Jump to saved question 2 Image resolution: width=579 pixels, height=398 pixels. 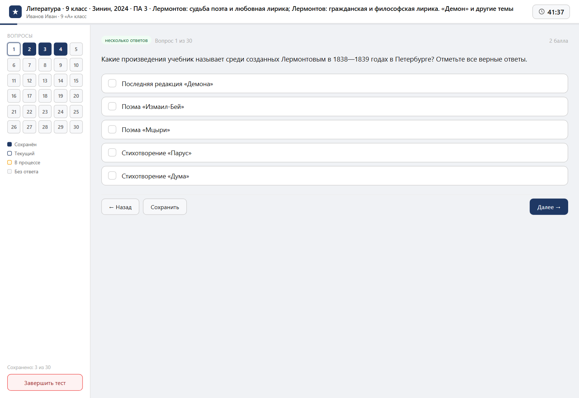pyautogui.click(x=29, y=49)
